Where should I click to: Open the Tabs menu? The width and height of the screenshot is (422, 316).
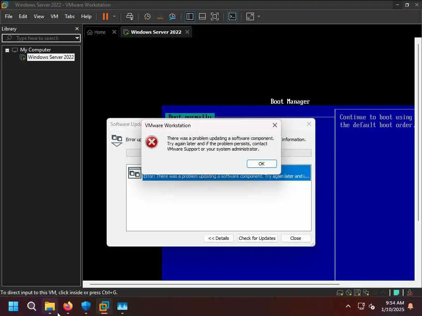point(69,16)
